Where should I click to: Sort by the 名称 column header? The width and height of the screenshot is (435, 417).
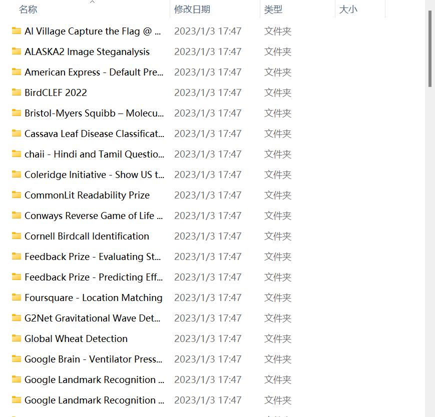28,9
